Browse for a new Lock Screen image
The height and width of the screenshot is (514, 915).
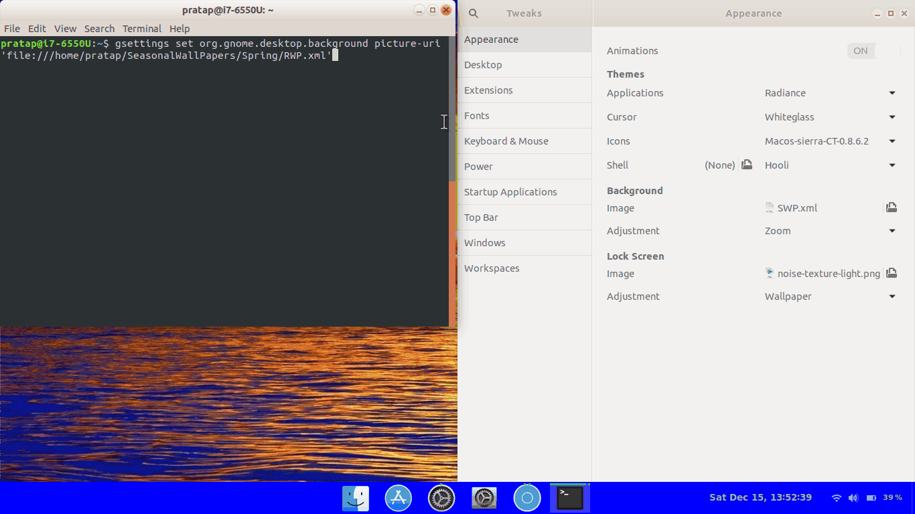(892, 273)
